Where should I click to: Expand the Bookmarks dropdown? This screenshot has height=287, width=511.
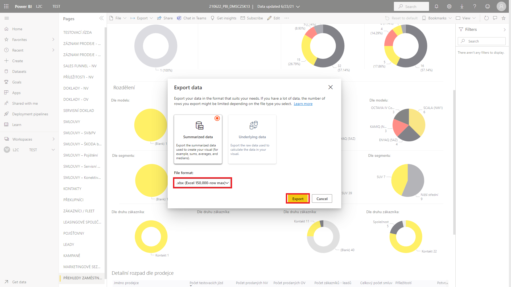click(440, 18)
